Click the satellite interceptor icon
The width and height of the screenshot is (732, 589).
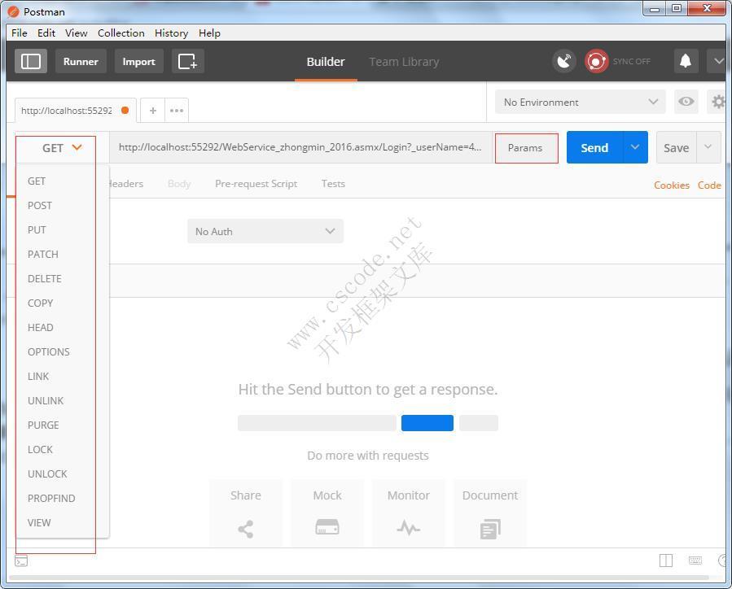pyautogui.click(x=563, y=61)
